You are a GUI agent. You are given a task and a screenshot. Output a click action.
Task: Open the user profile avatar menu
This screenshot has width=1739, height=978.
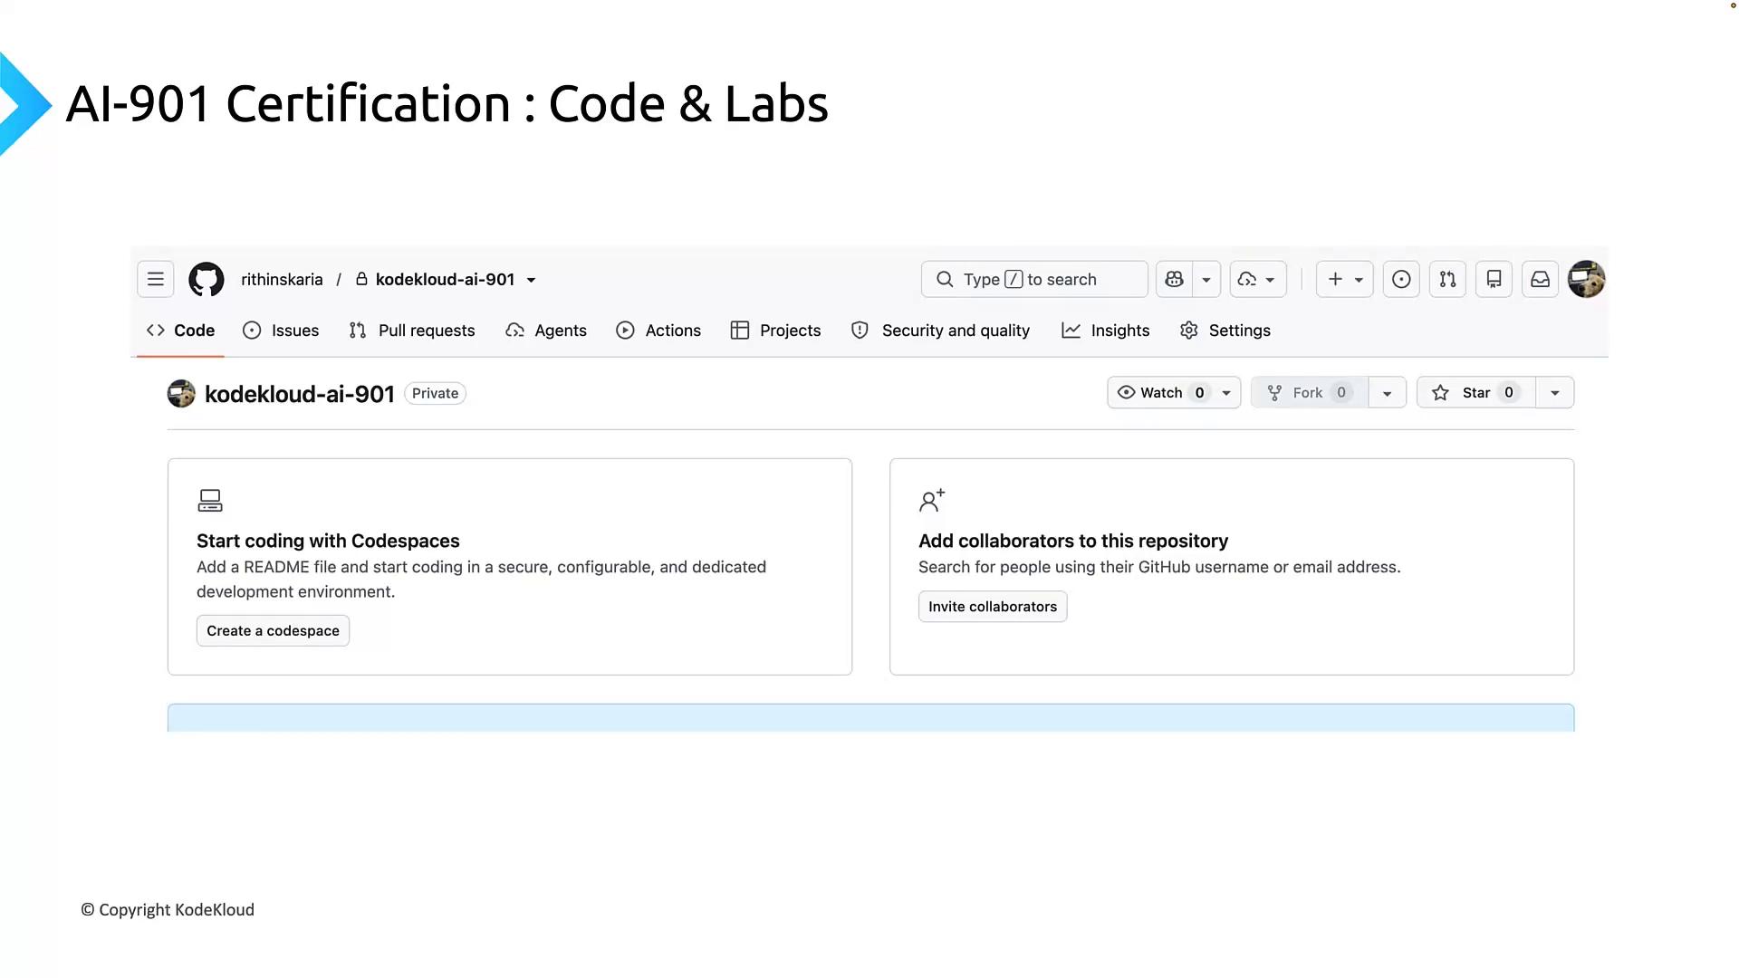[x=1587, y=279]
